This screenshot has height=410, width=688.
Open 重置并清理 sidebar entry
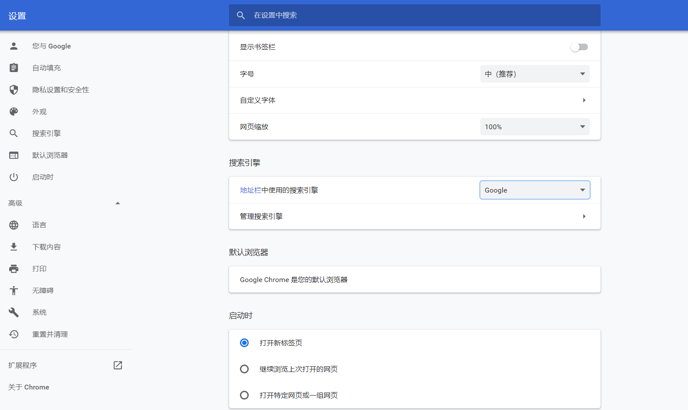(50, 334)
